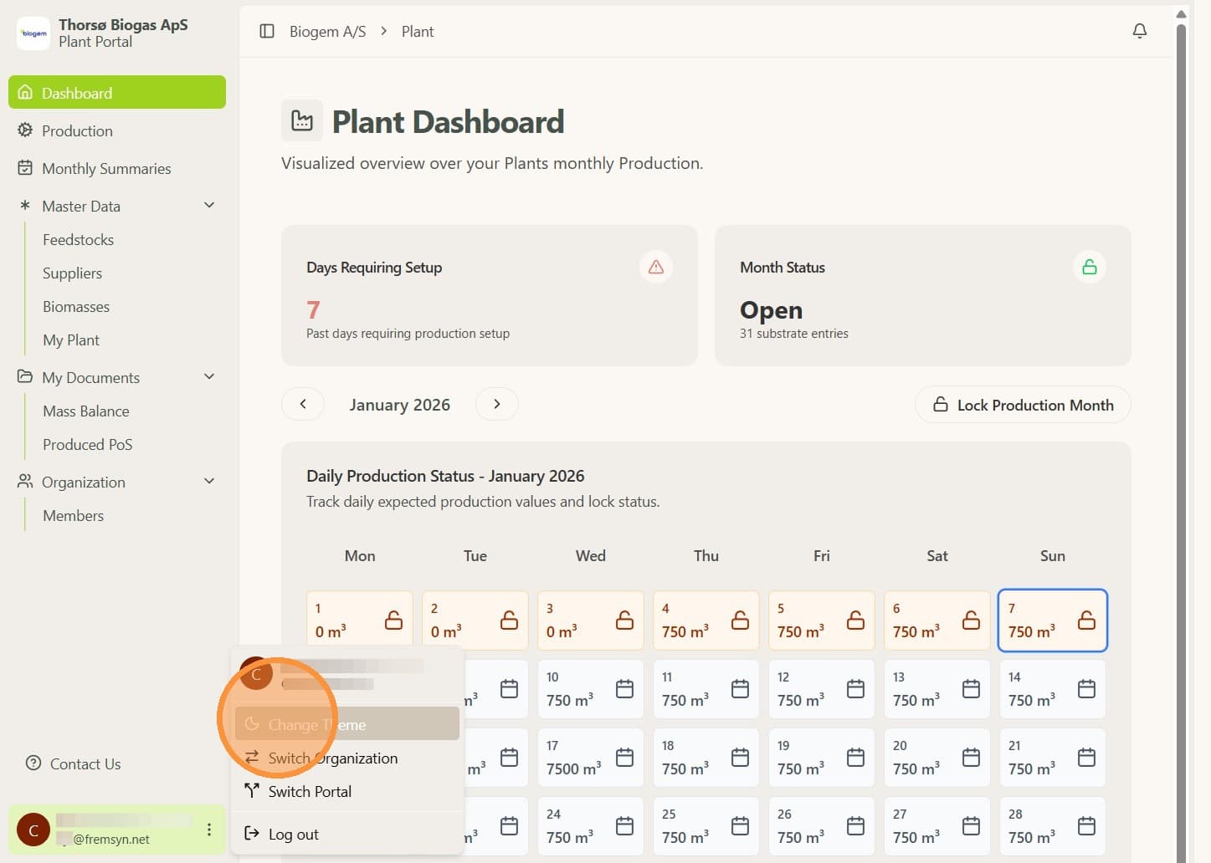This screenshot has height=863, width=1211.
Task: Toggle the lock on highlighted day 7
Action: [x=1086, y=620]
